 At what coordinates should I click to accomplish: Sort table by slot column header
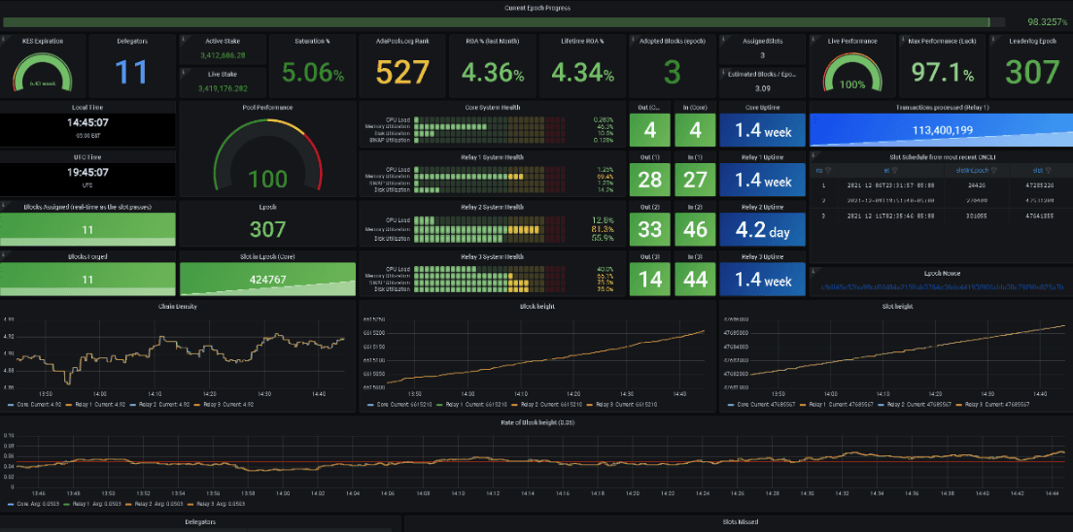1037,170
